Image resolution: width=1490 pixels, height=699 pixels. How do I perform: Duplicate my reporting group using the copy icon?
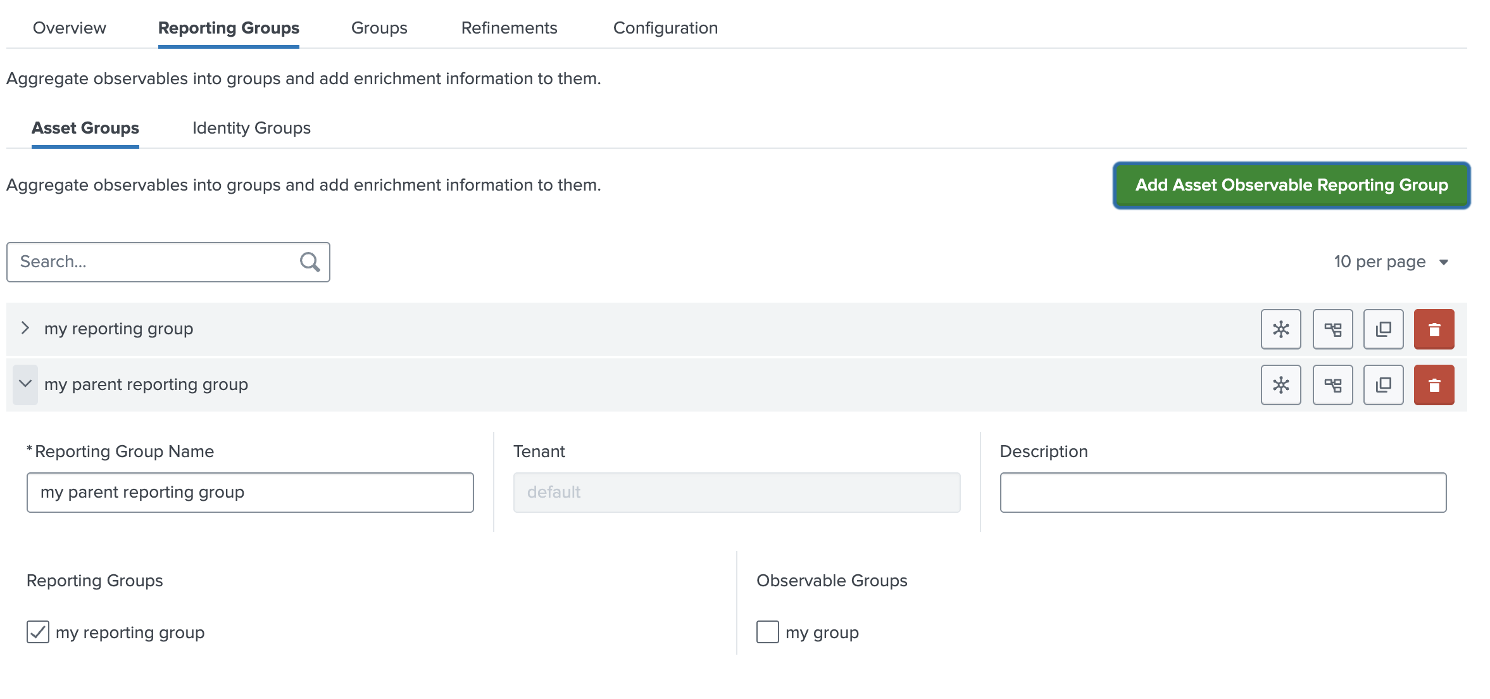1383,329
